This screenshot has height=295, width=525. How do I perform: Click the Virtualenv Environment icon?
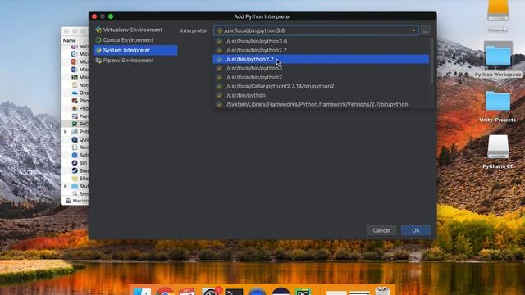(98, 29)
